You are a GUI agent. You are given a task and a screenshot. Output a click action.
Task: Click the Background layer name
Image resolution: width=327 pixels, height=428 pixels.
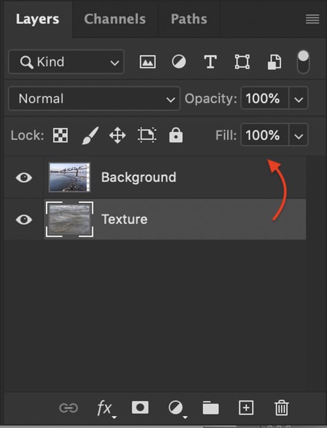(139, 177)
